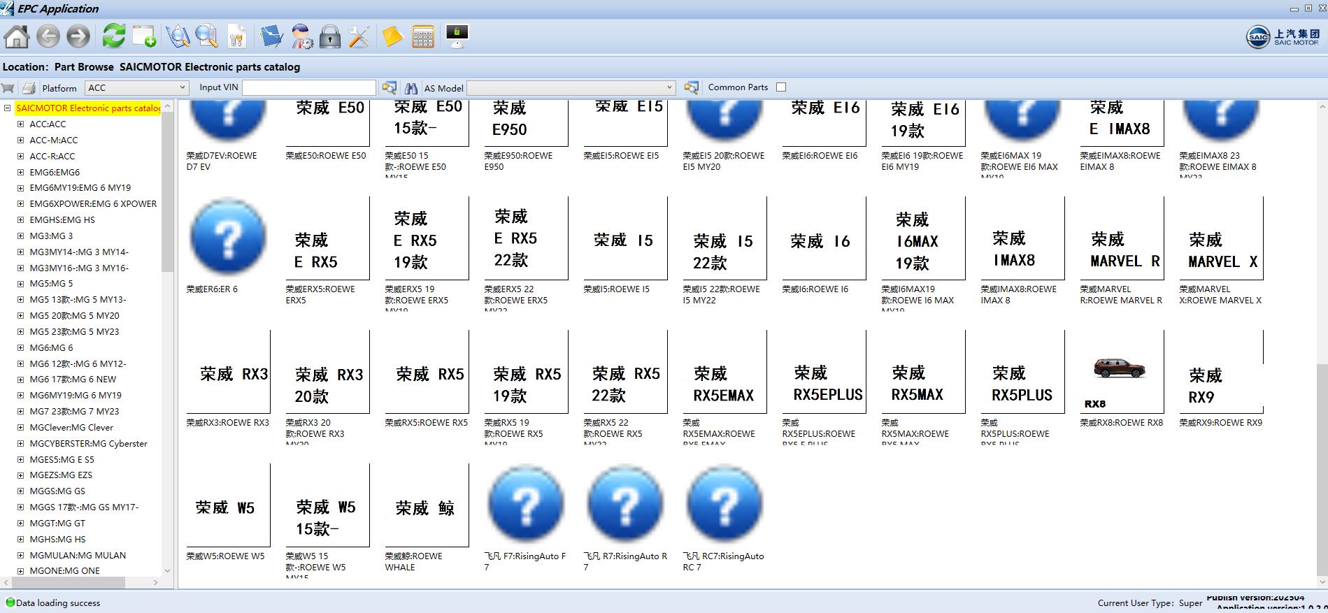Viewport: 1328px width, 613px height.
Task: Open the 飞凡 RC7:RisingAuto RC 7 thumbnail
Action: (724, 504)
